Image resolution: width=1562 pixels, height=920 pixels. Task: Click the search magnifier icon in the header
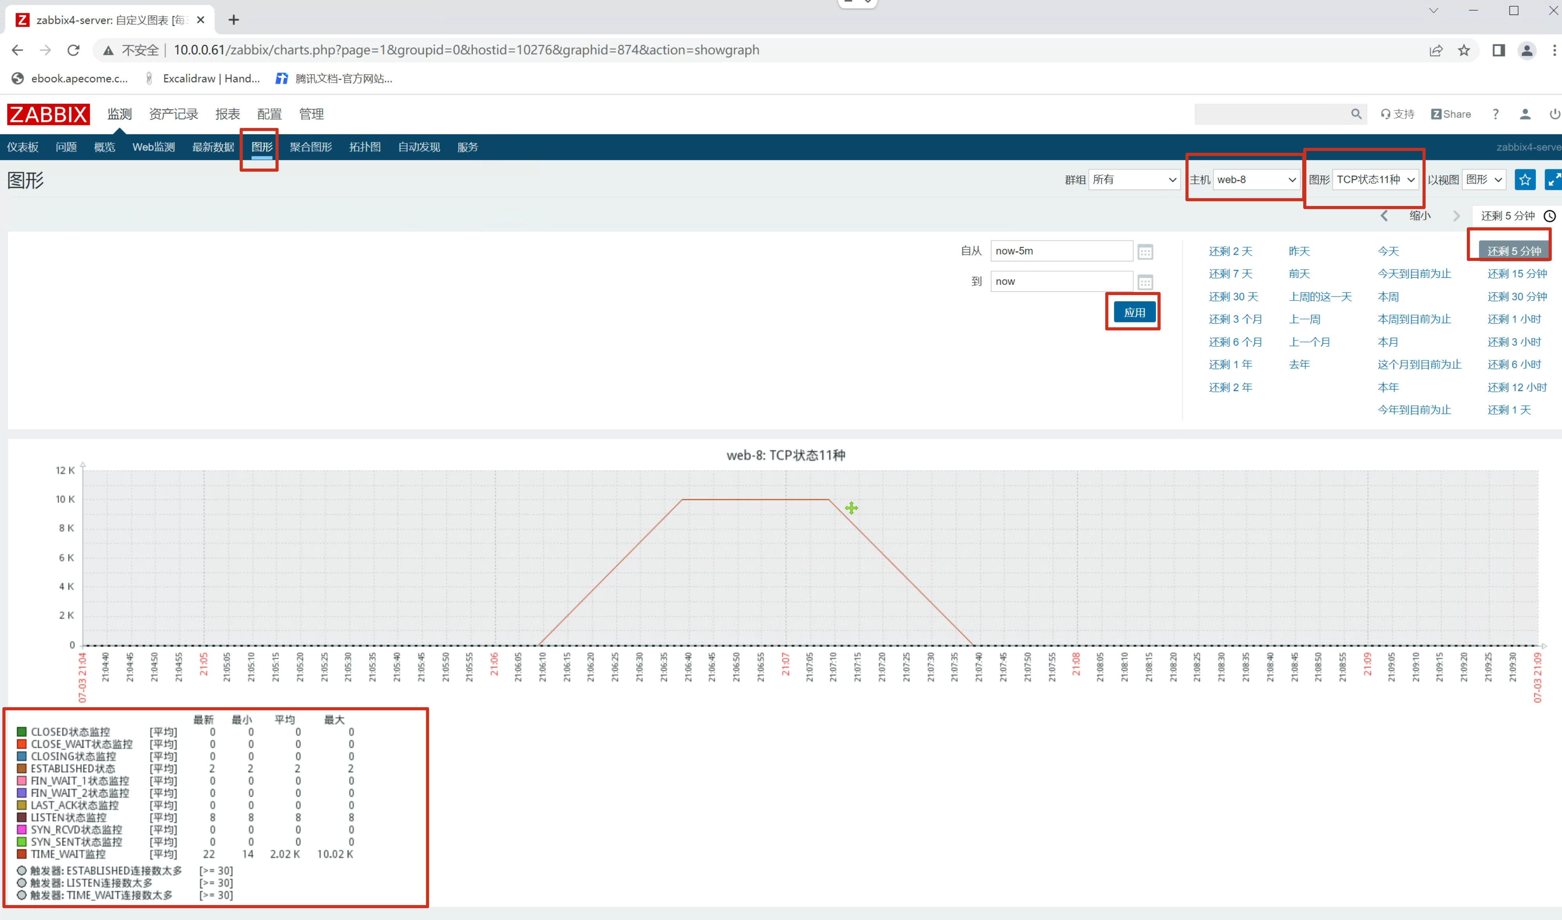pyautogui.click(x=1356, y=114)
